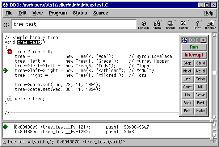The width and height of the screenshot is (219, 147).
Task: Click the tree_test argument input field
Action: pos(74,24)
